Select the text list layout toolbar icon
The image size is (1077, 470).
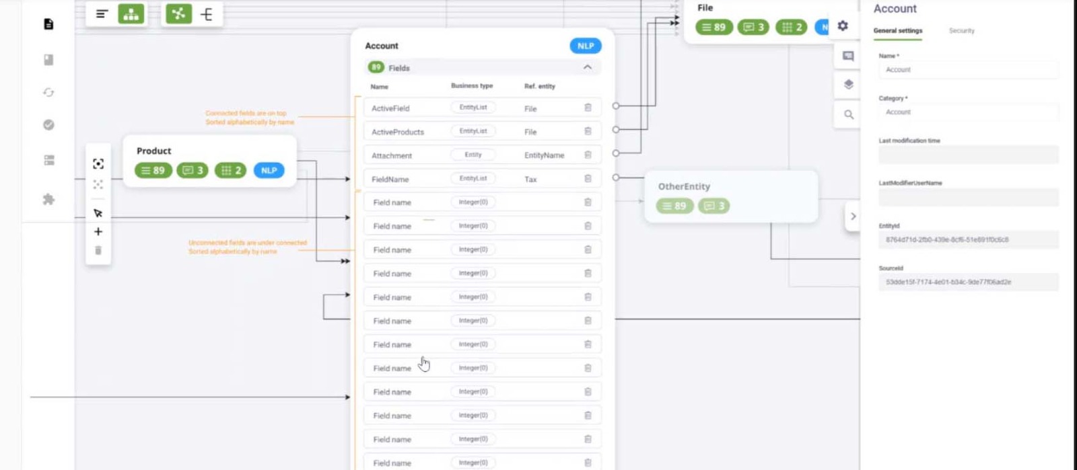pos(102,13)
